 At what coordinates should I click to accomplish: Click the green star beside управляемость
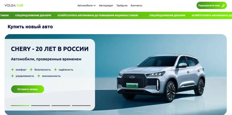point(12,76)
